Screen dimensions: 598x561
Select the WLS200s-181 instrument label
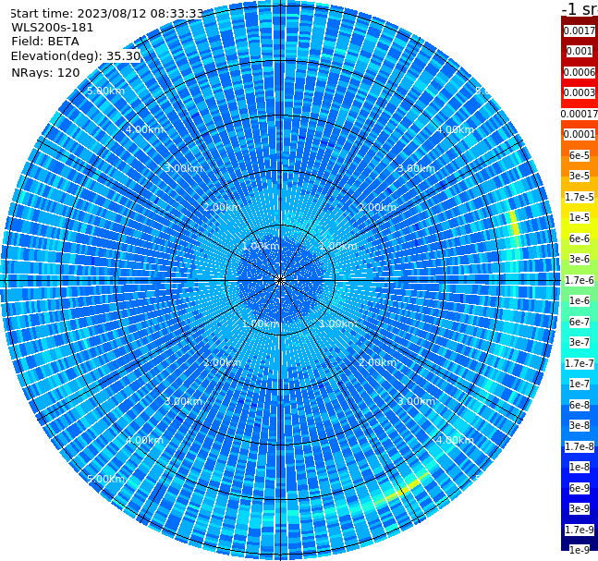(x=53, y=28)
